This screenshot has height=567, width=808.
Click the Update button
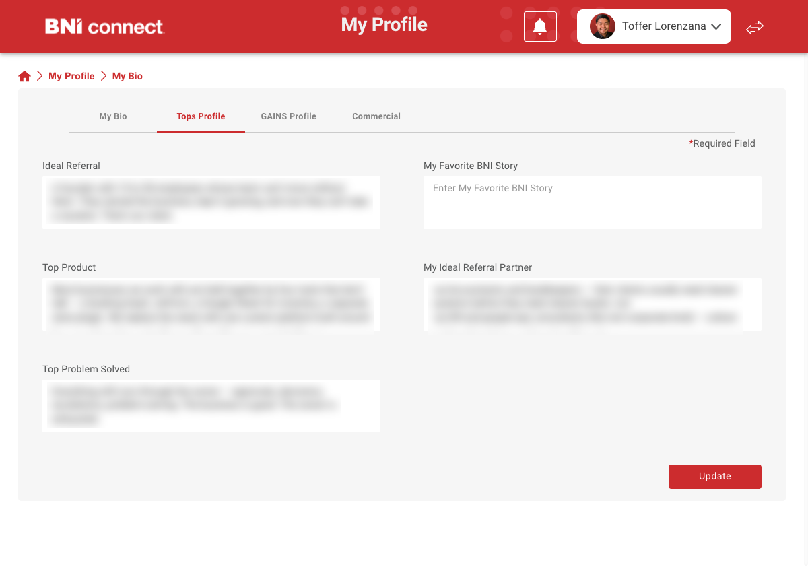(714, 476)
